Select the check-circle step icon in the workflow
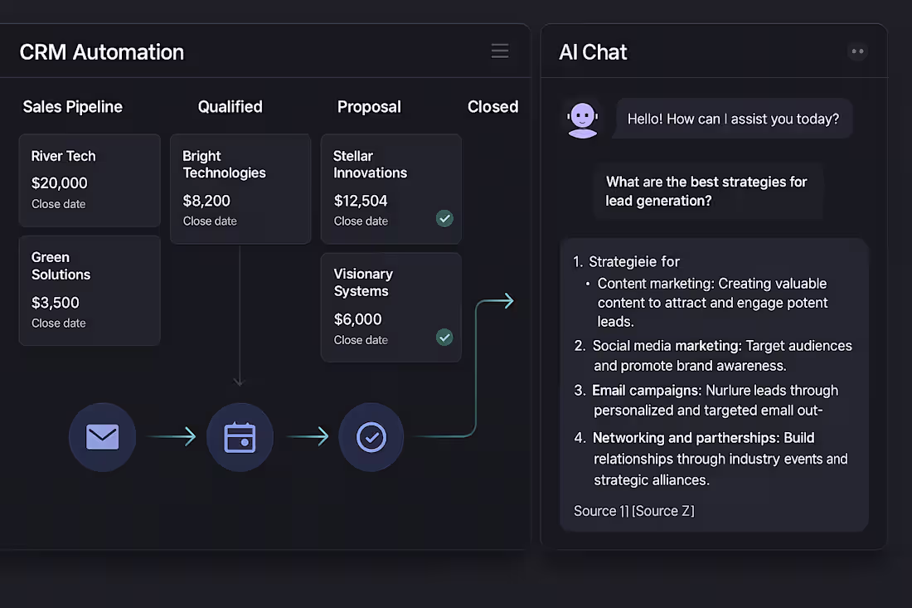 tap(371, 437)
